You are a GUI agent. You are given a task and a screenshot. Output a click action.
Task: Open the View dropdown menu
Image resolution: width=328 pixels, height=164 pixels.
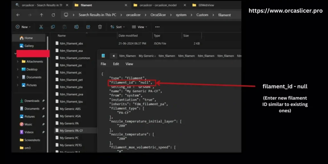pos(140,27)
